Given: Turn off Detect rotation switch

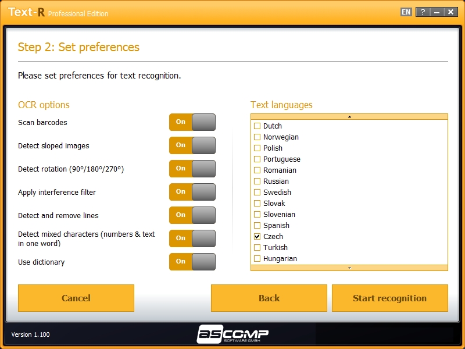Looking at the screenshot, I should pos(192,169).
